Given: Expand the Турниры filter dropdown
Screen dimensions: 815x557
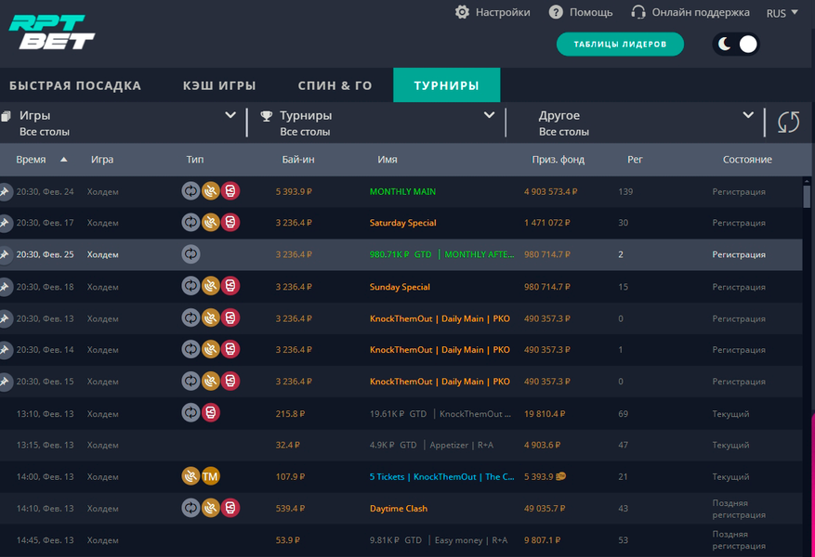Looking at the screenshot, I should [x=489, y=116].
